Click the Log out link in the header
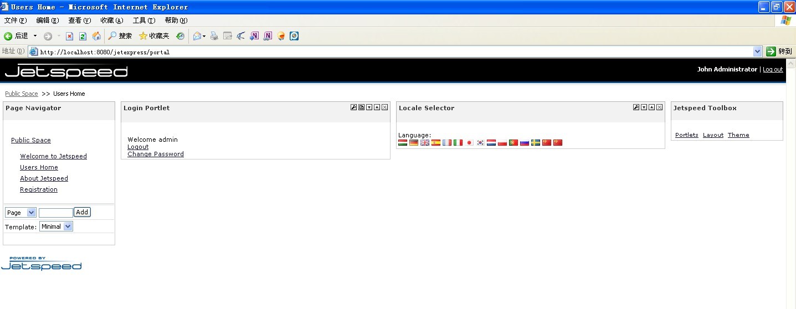Viewport: 796px width, 309px height. point(773,70)
